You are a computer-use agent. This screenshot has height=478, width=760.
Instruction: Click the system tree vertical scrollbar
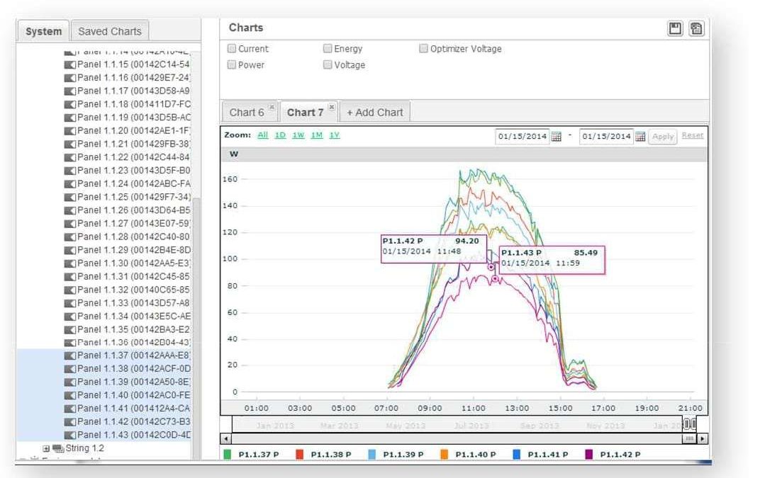[196, 329]
